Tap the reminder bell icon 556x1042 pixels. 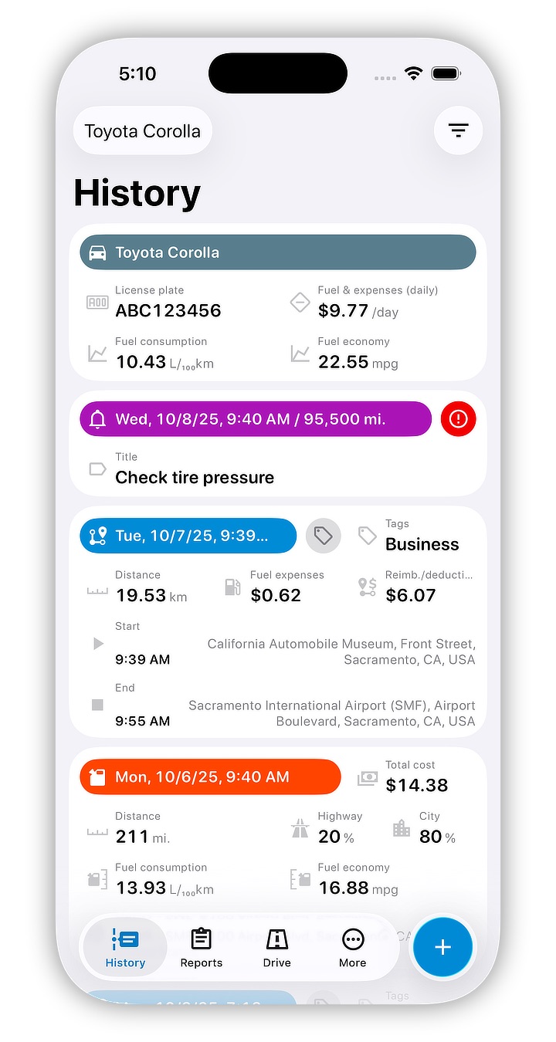[x=97, y=419]
